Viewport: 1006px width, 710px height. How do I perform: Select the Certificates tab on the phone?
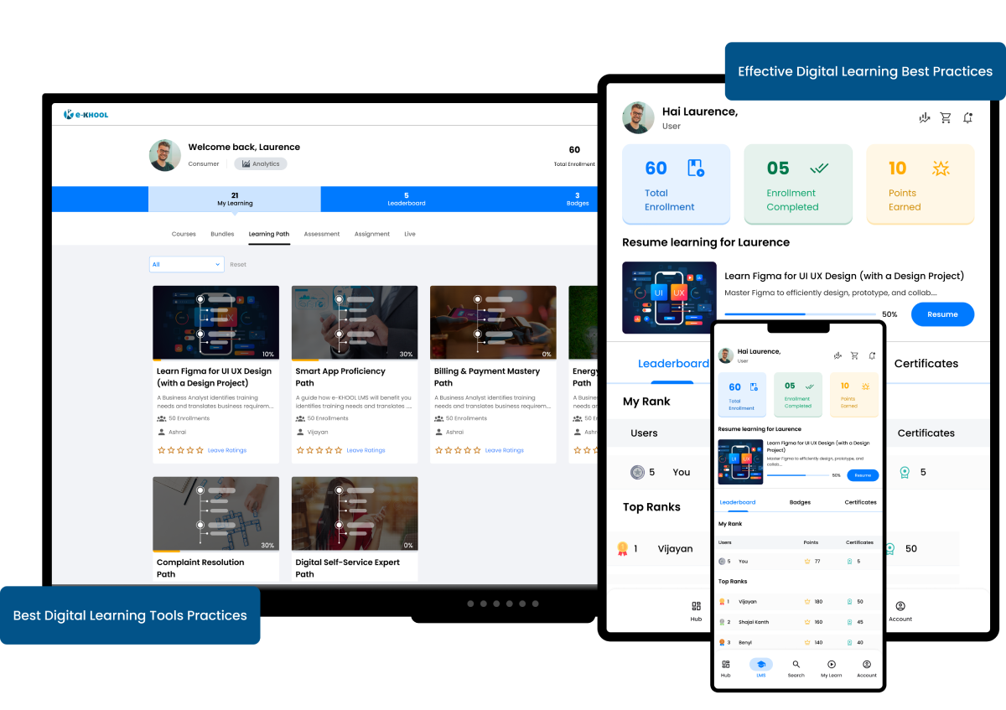tap(860, 502)
